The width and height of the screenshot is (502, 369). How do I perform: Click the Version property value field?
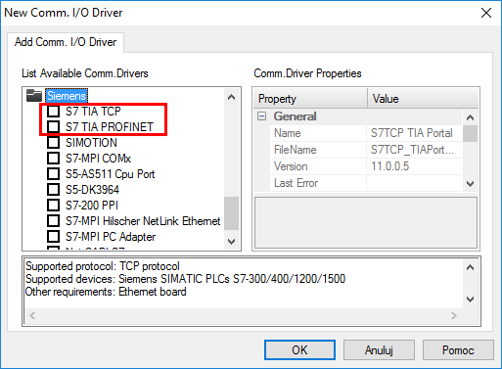414,166
